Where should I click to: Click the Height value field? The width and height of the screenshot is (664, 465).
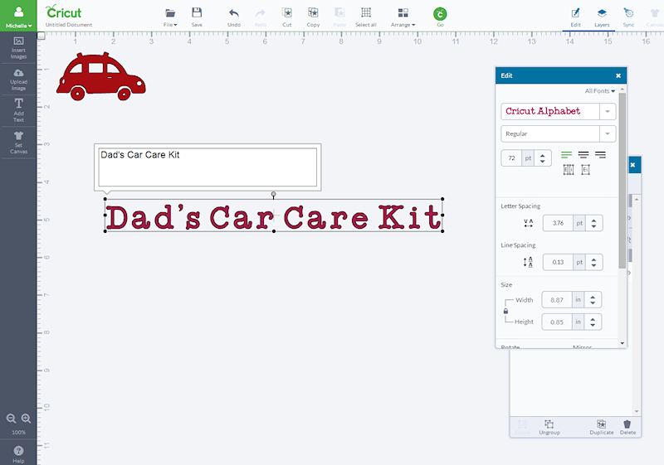(x=557, y=322)
